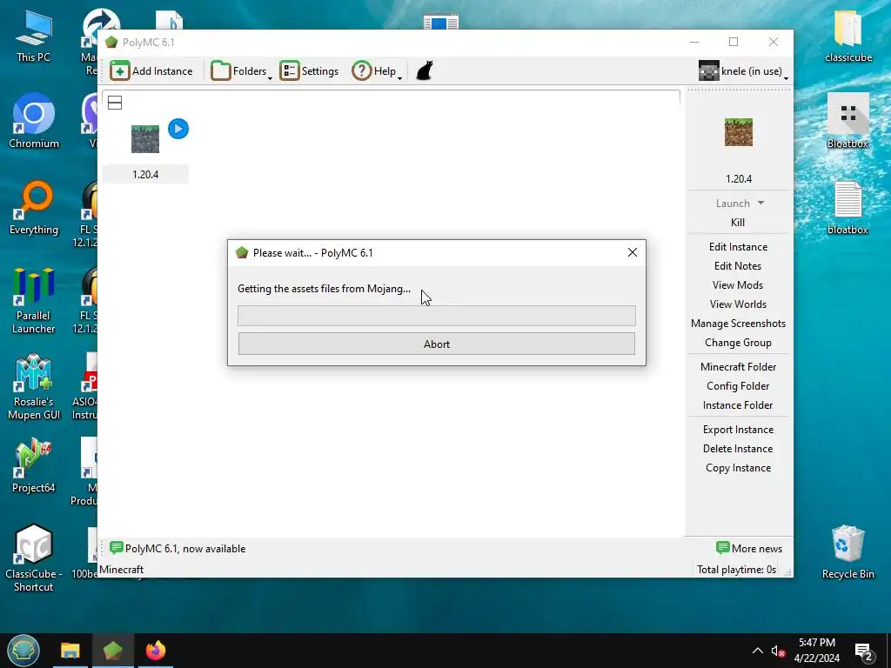Open More news in status bar
The height and width of the screenshot is (668, 891).
coord(749,549)
